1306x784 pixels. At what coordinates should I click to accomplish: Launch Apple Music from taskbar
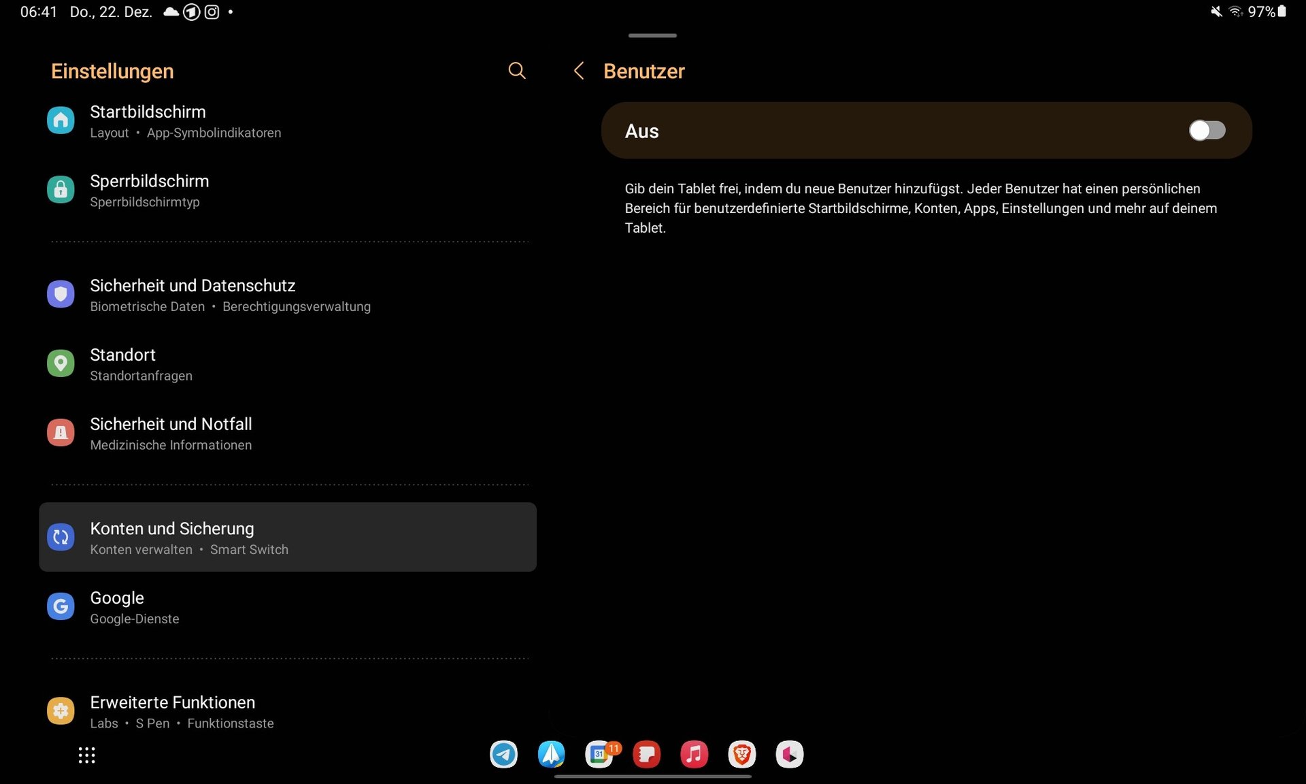(x=694, y=754)
